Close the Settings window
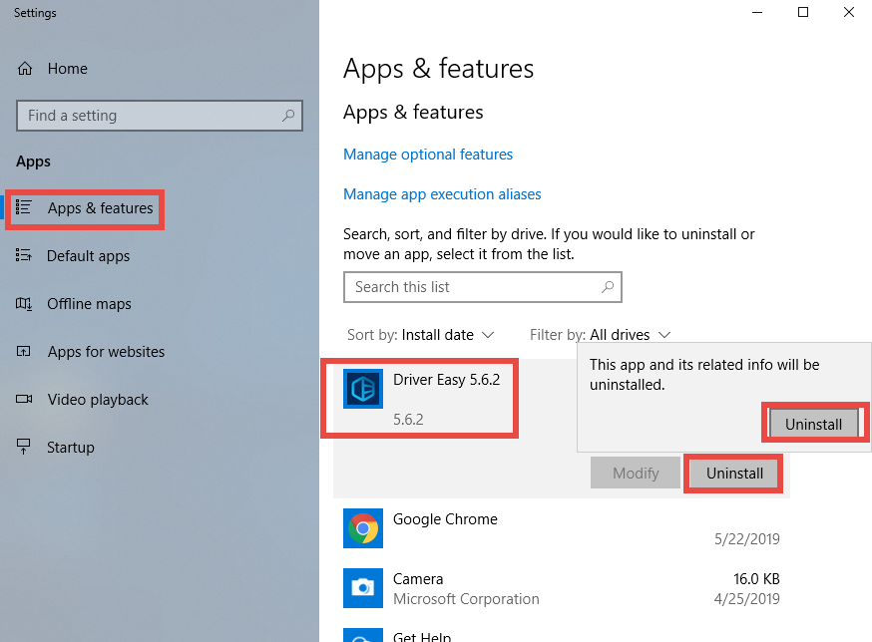The height and width of the screenshot is (642, 872). pos(849,12)
